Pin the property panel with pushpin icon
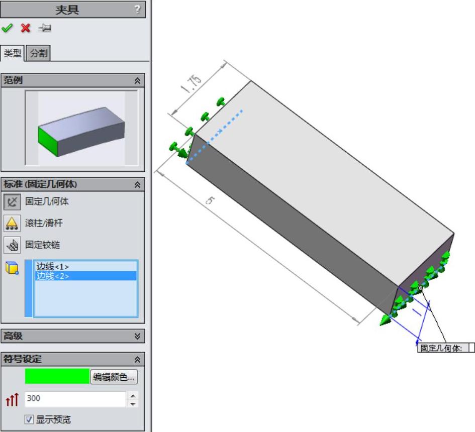Viewport: 475px width, 432px height. click(45, 28)
